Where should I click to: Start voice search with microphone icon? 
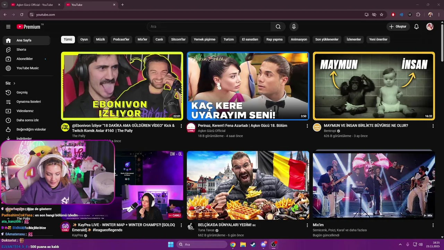click(x=294, y=27)
